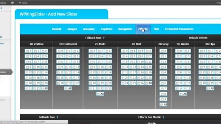221x124 pixels.
Task: Click the 2D Multi column header
Action: click(100, 44)
